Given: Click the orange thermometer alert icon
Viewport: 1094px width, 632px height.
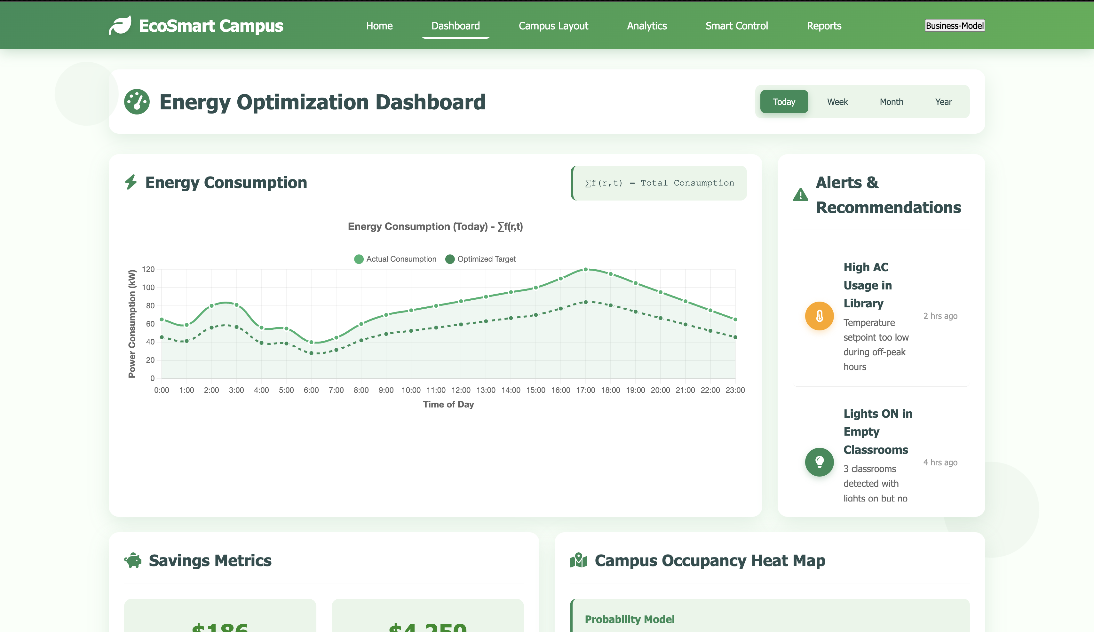Looking at the screenshot, I should tap(819, 316).
